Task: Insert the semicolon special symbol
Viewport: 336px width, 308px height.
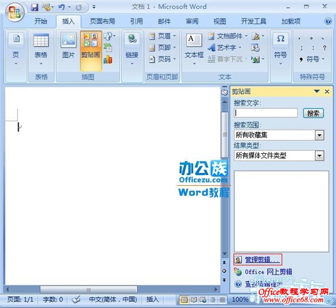Action: tap(301, 48)
